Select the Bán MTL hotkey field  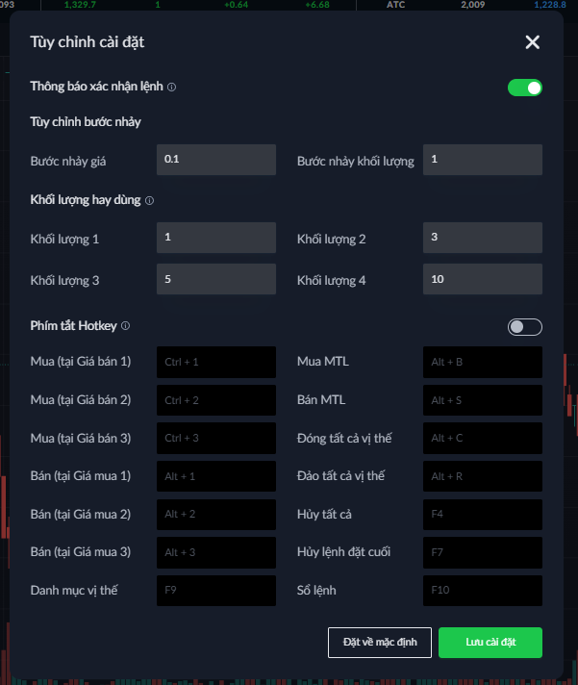click(482, 399)
